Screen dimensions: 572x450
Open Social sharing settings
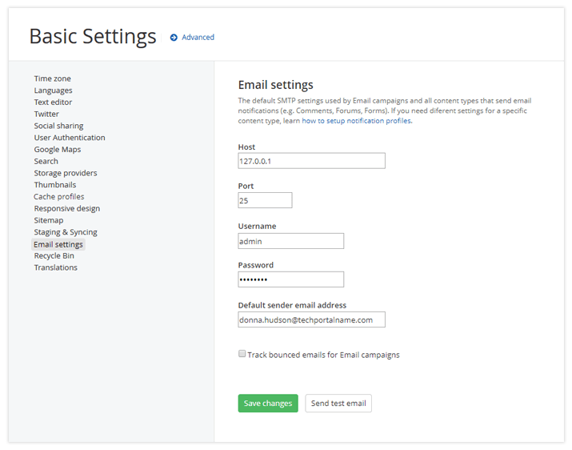click(x=58, y=126)
